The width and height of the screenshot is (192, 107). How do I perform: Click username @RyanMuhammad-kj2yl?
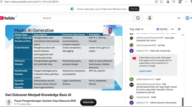148,84
